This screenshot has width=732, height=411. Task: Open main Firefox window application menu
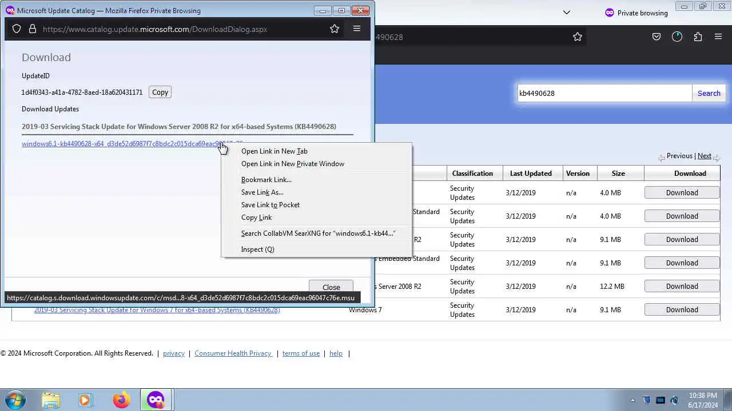point(718,37)
